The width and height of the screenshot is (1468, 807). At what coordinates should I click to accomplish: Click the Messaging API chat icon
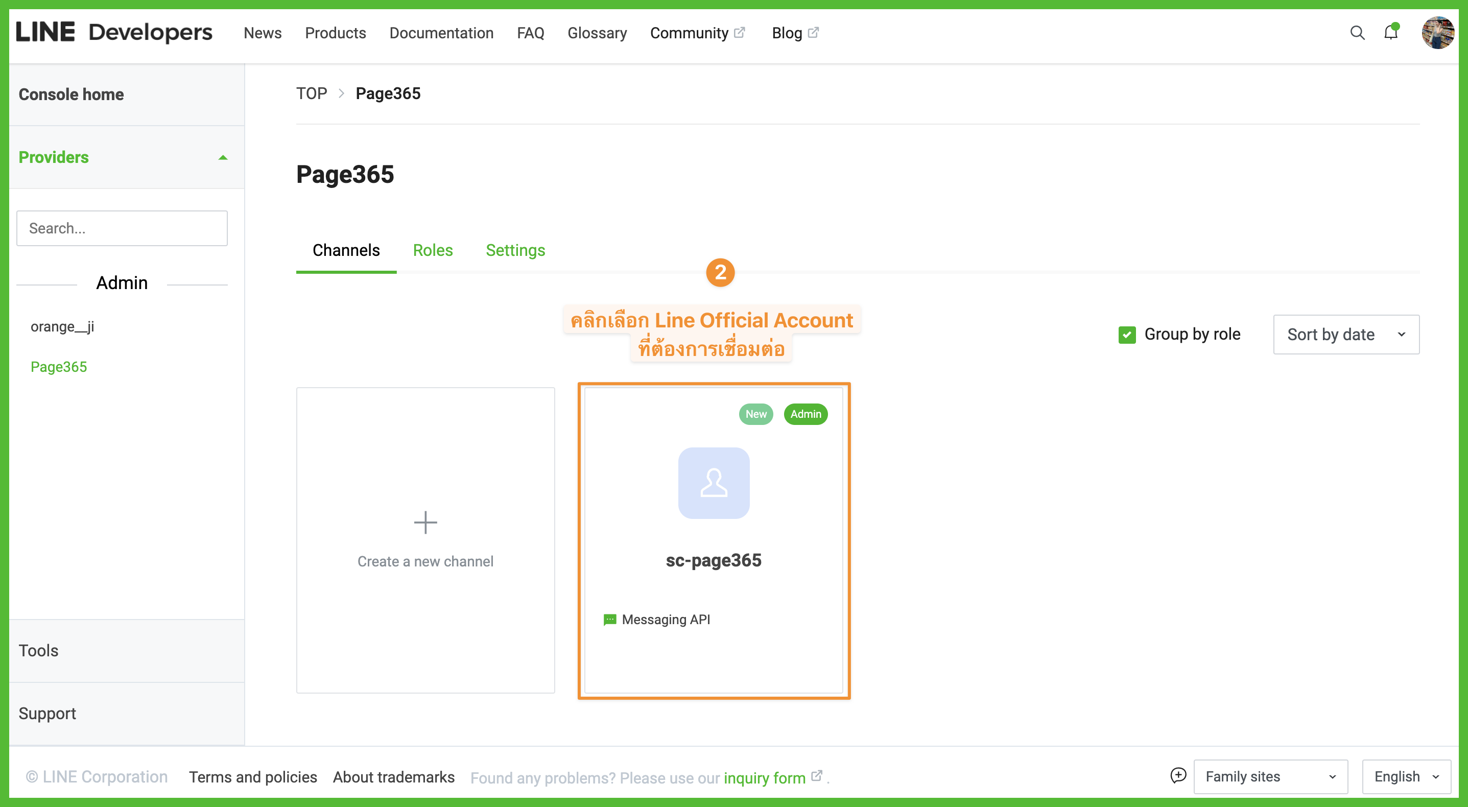[610, 620]
